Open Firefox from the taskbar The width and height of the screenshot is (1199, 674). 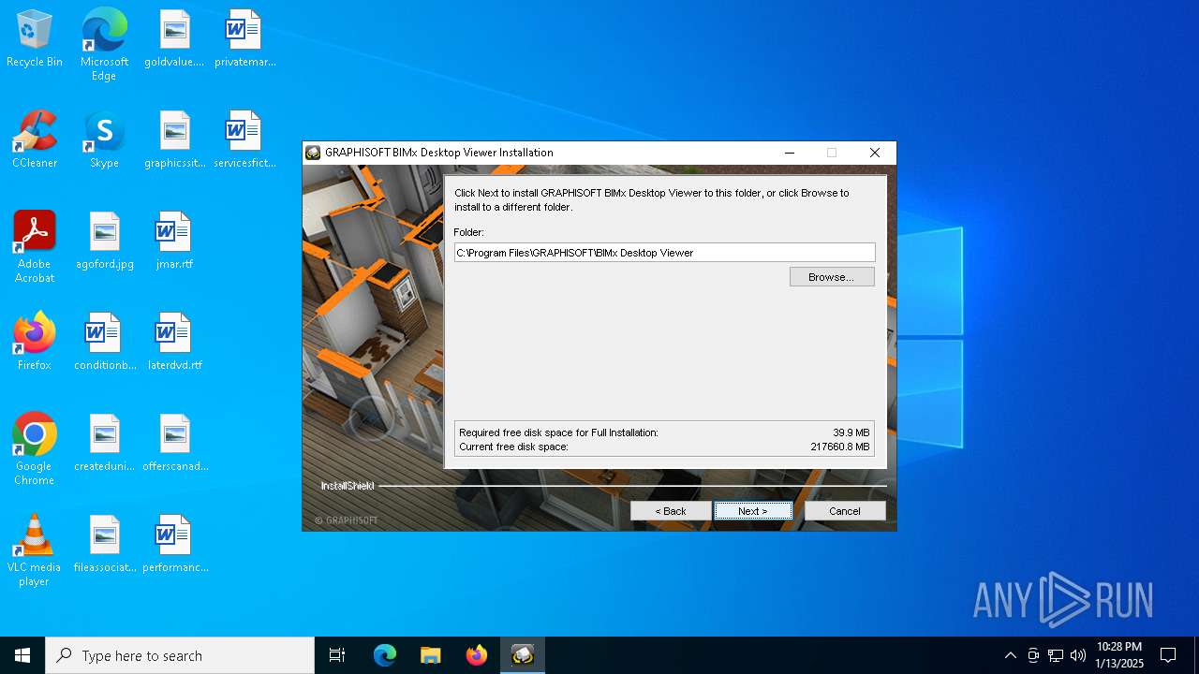(477, 655)
